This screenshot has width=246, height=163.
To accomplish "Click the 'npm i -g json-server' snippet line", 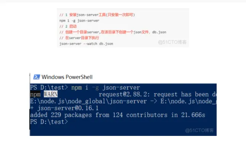I will tap(79, 21).
